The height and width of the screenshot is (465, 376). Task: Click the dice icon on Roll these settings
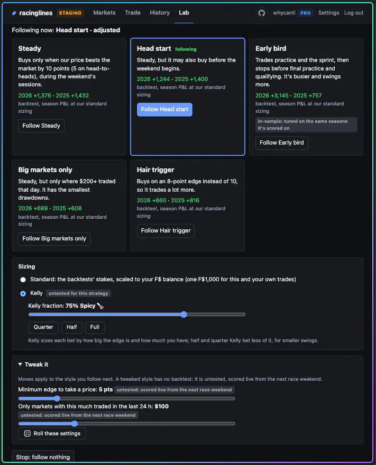[x=27, y=434]
